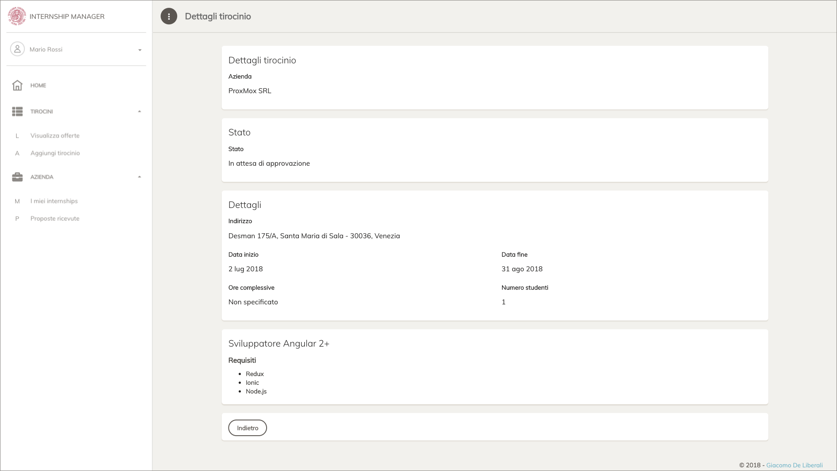Click the Tirocini list icon

(17, 112)
